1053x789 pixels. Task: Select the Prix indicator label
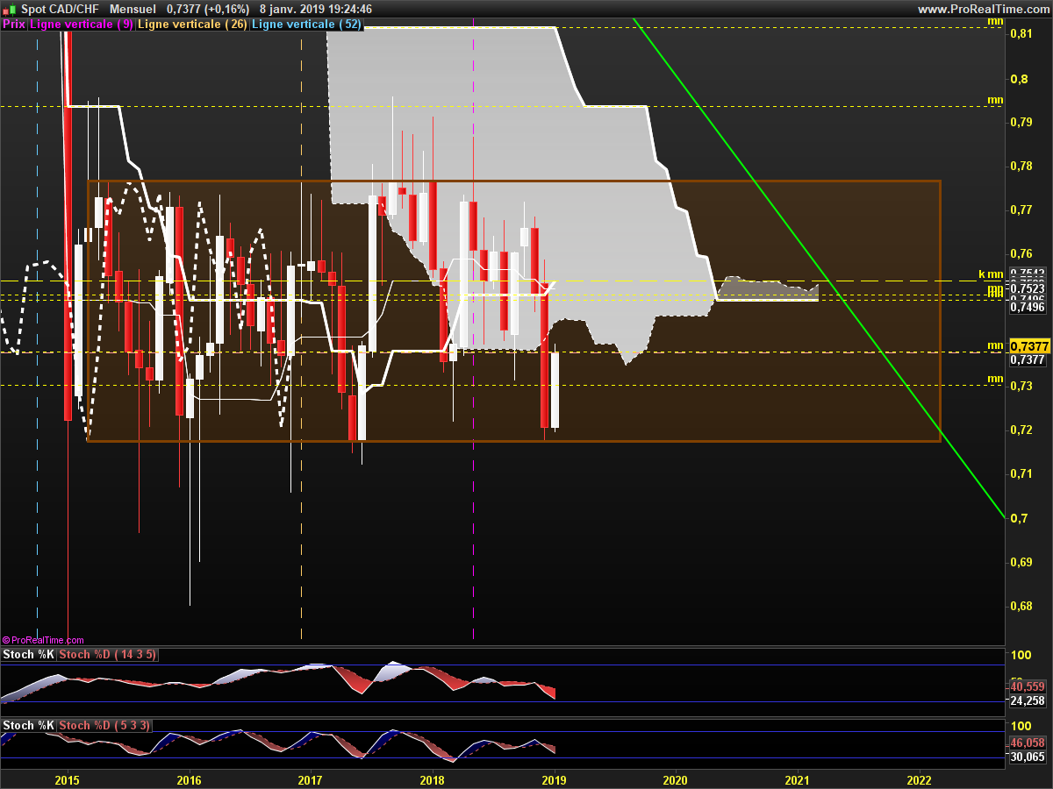[x=13, y=25]
